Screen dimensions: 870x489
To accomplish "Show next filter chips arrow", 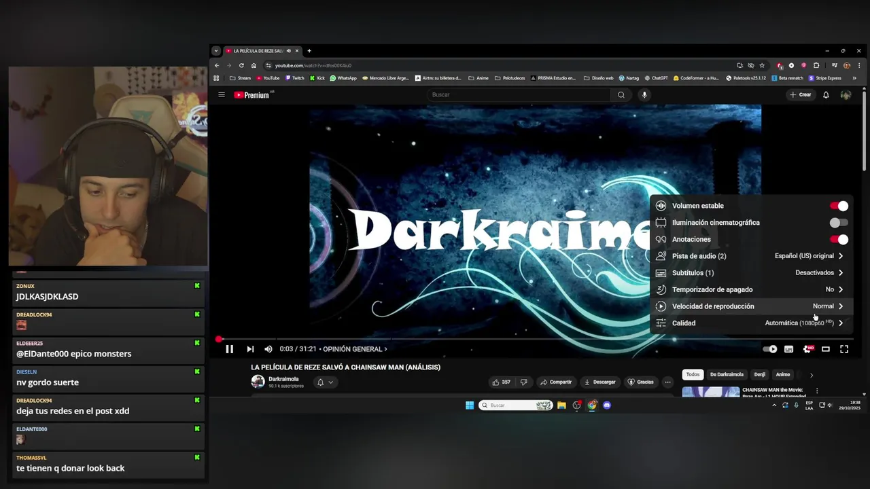I will (x=811, y=375).
